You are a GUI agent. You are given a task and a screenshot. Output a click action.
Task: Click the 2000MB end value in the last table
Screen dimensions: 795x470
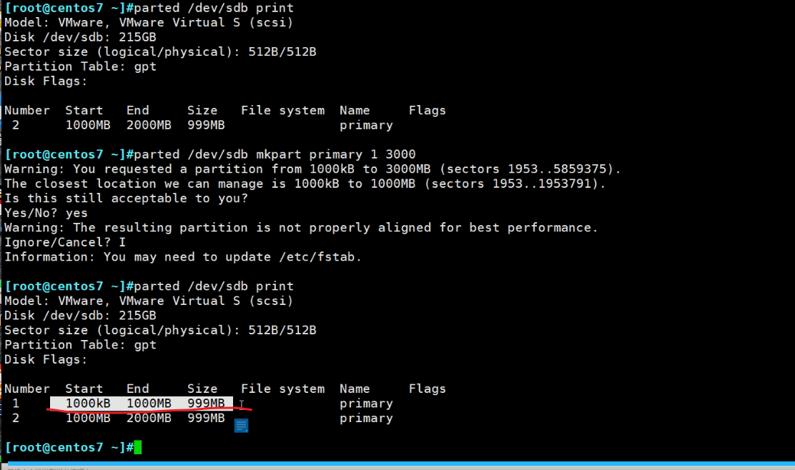pos(149,418)
